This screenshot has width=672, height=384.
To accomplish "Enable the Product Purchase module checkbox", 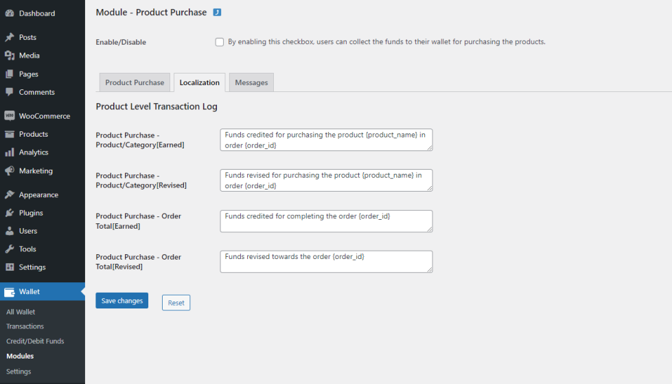I will click(220, 42).
